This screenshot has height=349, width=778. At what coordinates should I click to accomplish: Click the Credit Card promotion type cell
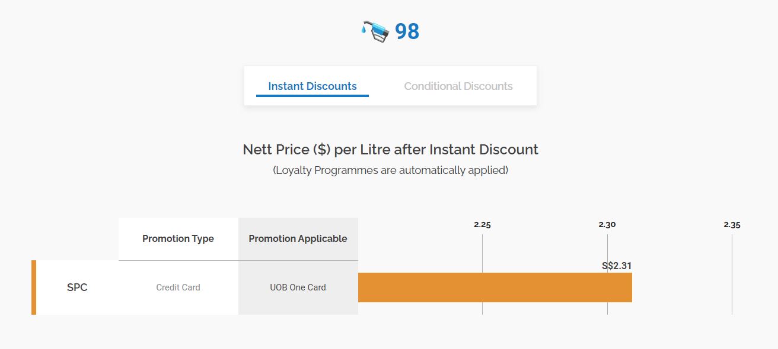(178, 287)
